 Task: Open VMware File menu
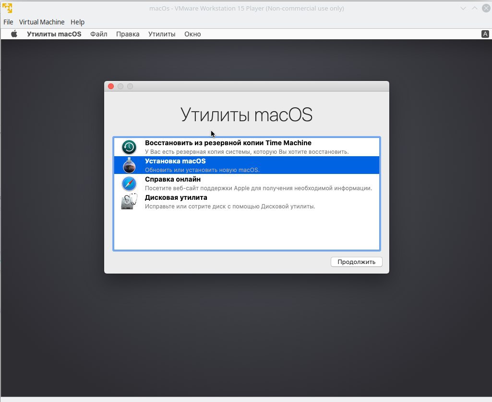coord(8,22)
